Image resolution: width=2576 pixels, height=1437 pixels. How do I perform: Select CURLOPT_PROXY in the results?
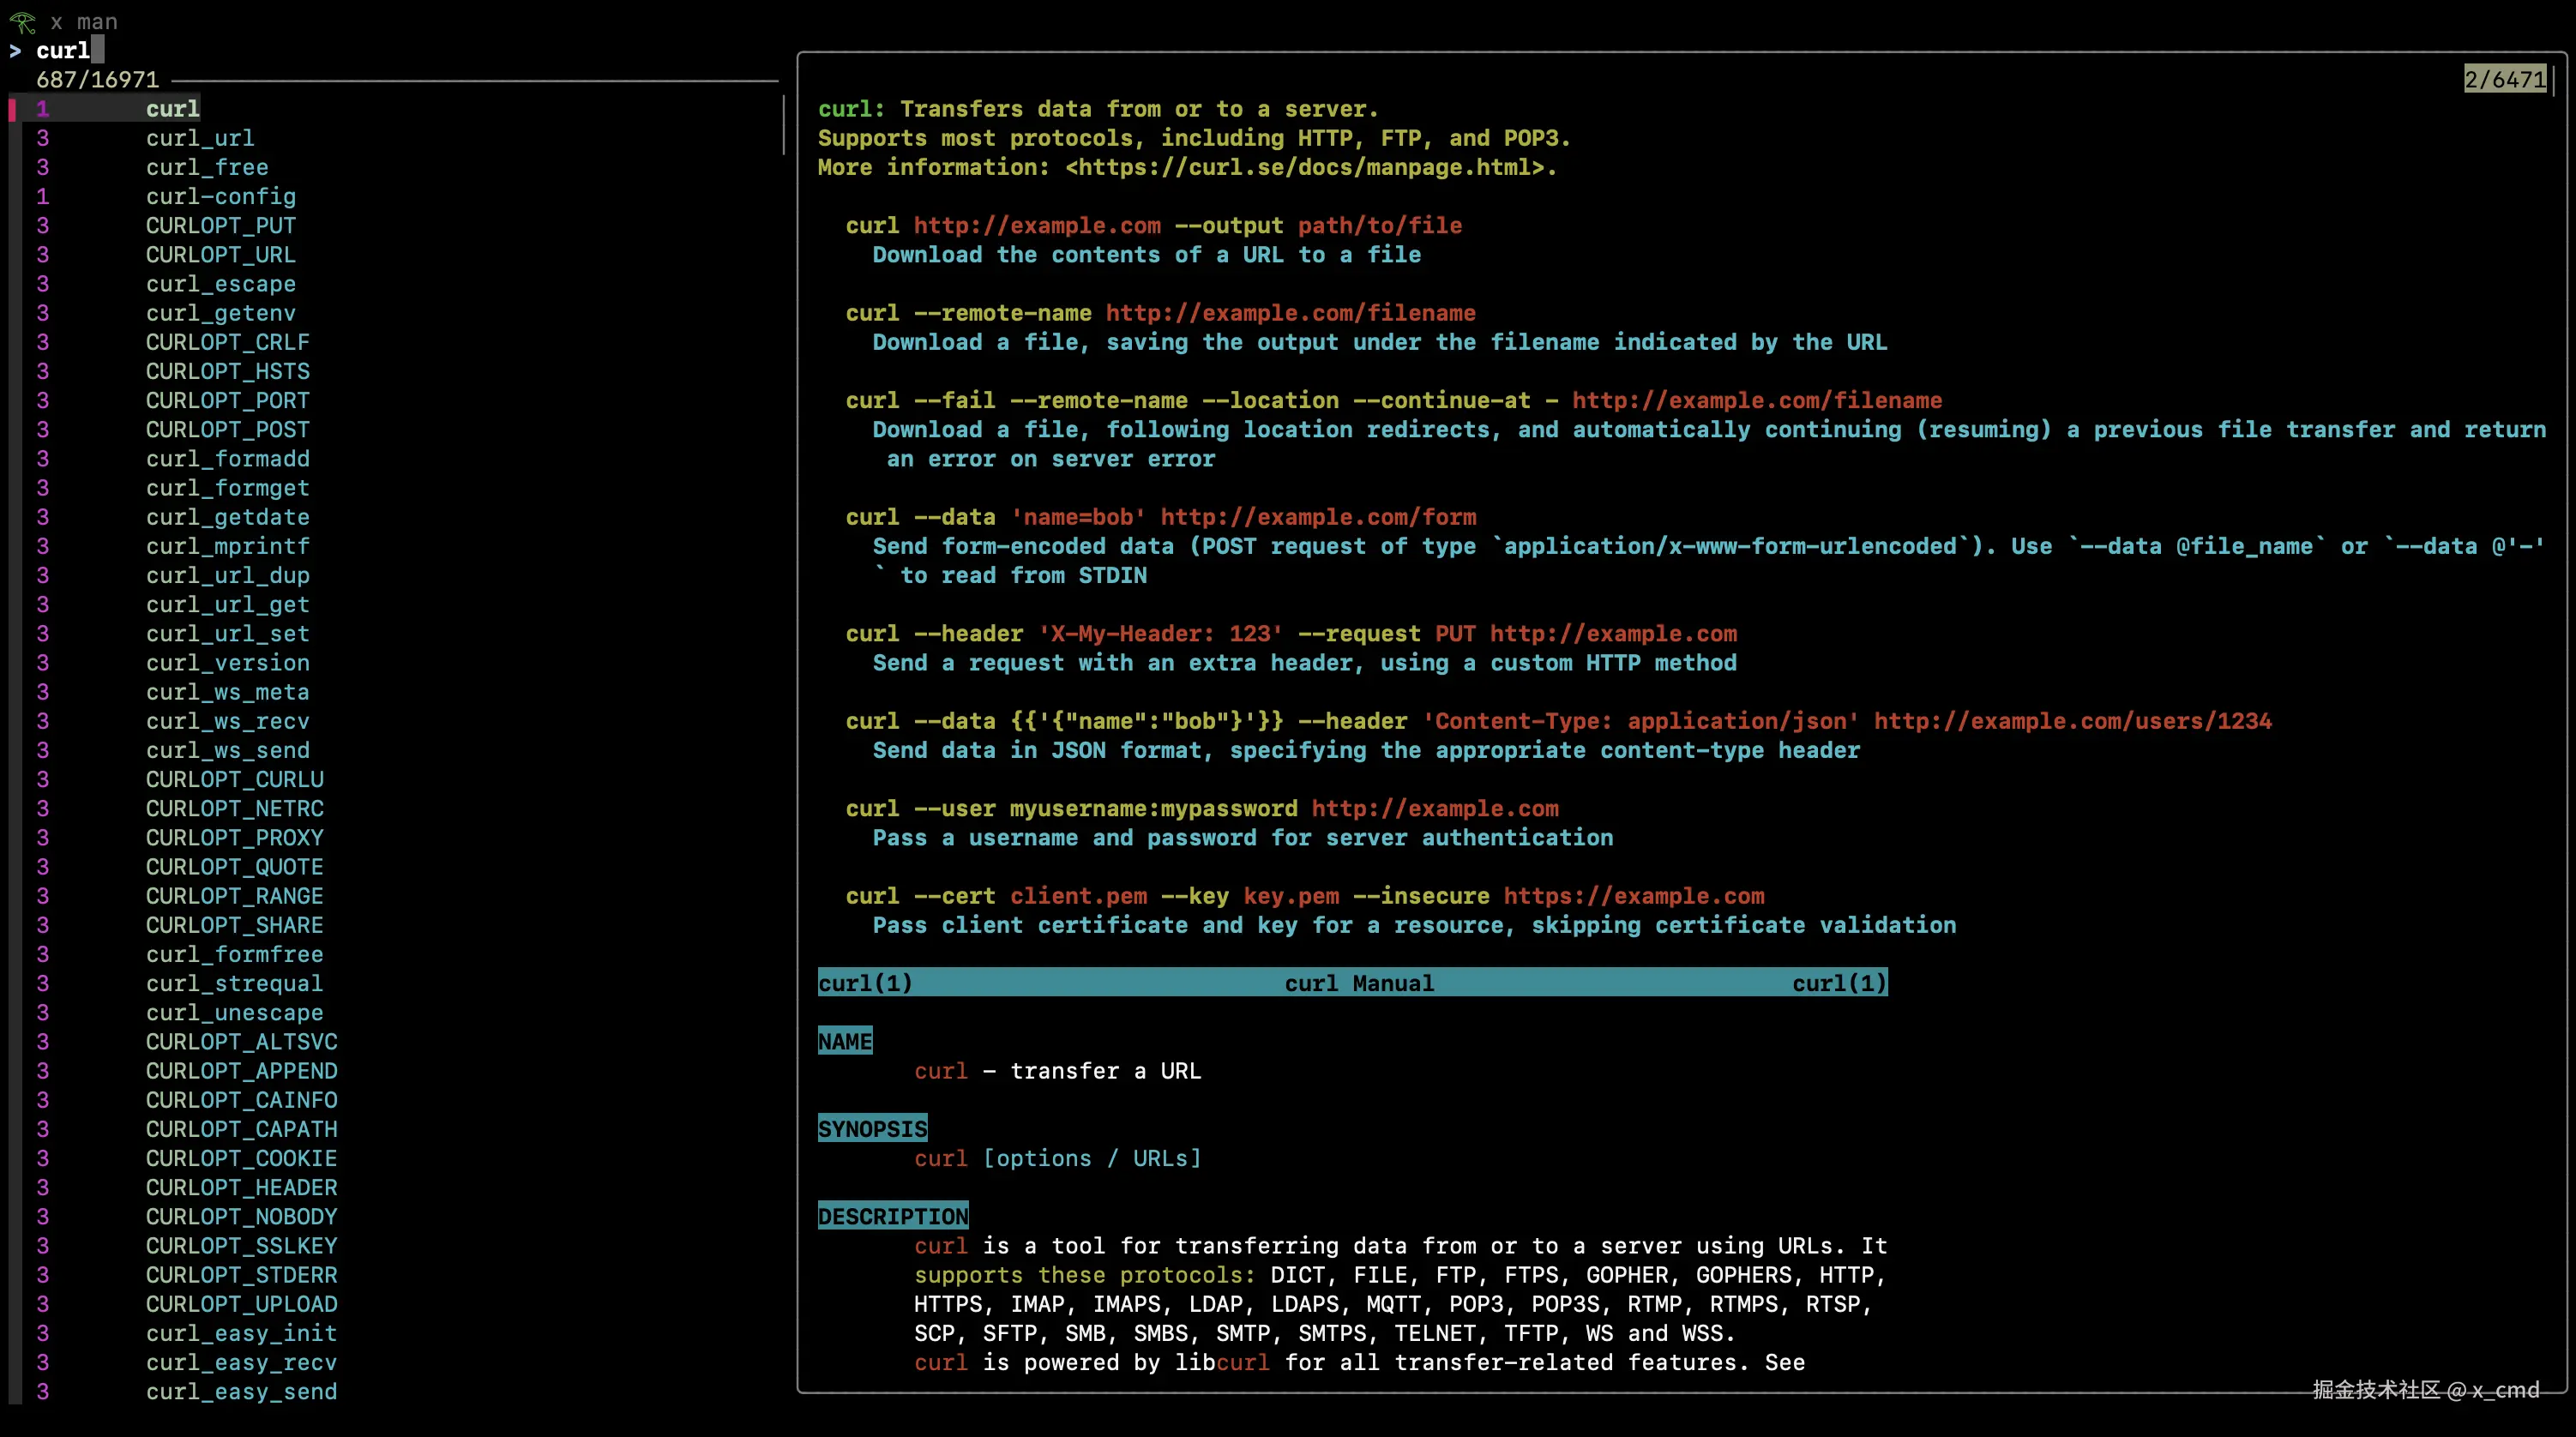[x=234, y=837]
